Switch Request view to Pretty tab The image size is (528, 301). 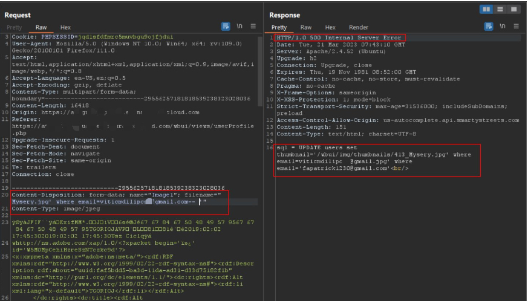14,28
